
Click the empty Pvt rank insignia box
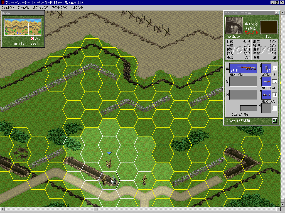click(269, 27)
